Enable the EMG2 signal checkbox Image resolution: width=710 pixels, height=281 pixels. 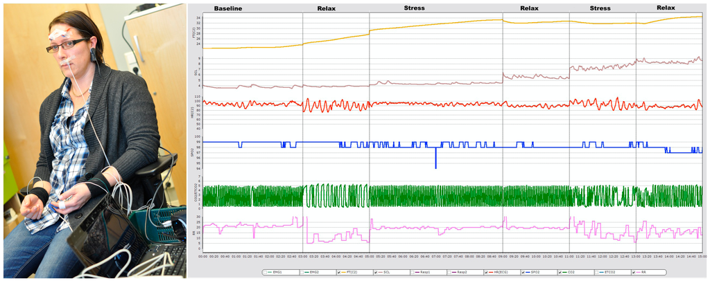pyautogui.click(x=302, y=273)
